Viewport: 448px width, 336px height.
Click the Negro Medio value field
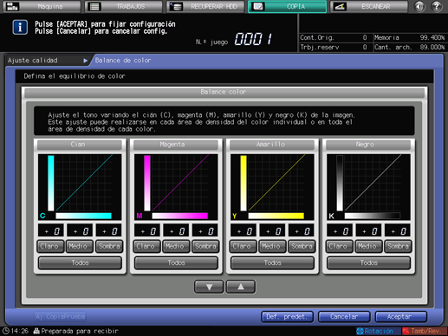pos(368,230)
